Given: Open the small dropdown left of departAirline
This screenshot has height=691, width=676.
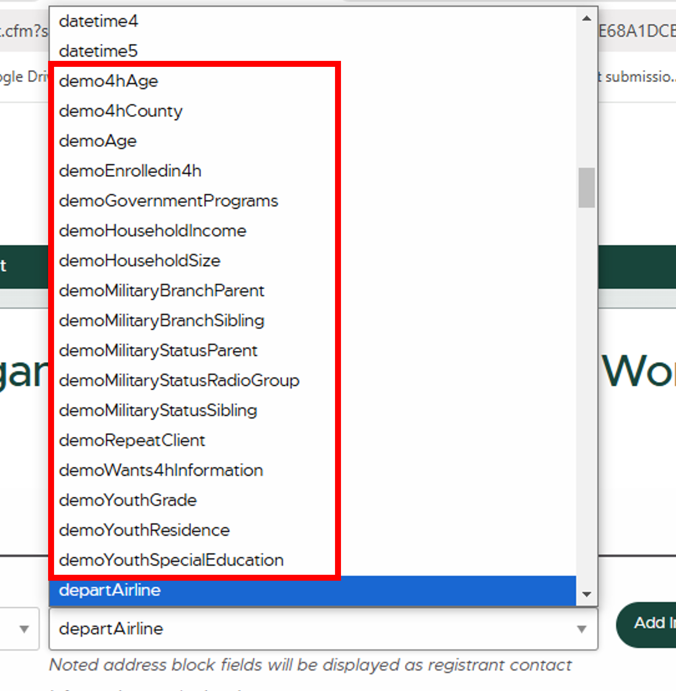Looking at the screenshot, I should click(24, 629).
